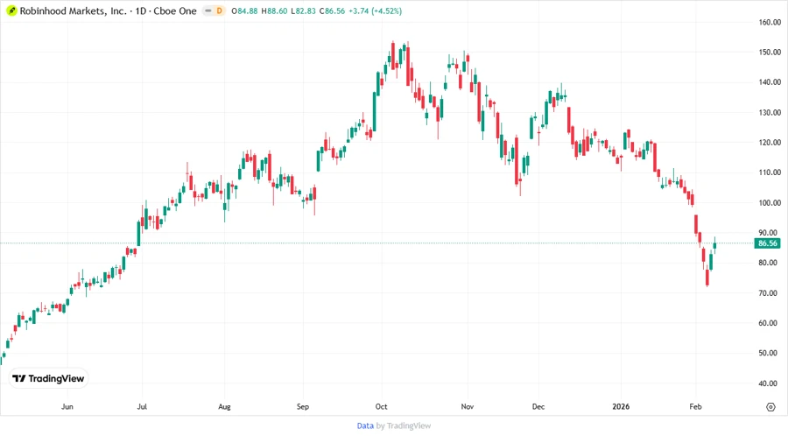Screen dimensions: 788x436
Task: Click the low value L82.83
Action: click(303, 11)
